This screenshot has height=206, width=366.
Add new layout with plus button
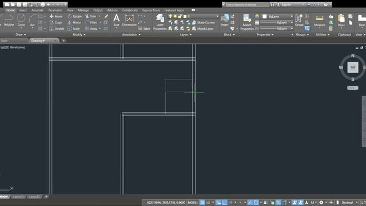coord(46,197)
